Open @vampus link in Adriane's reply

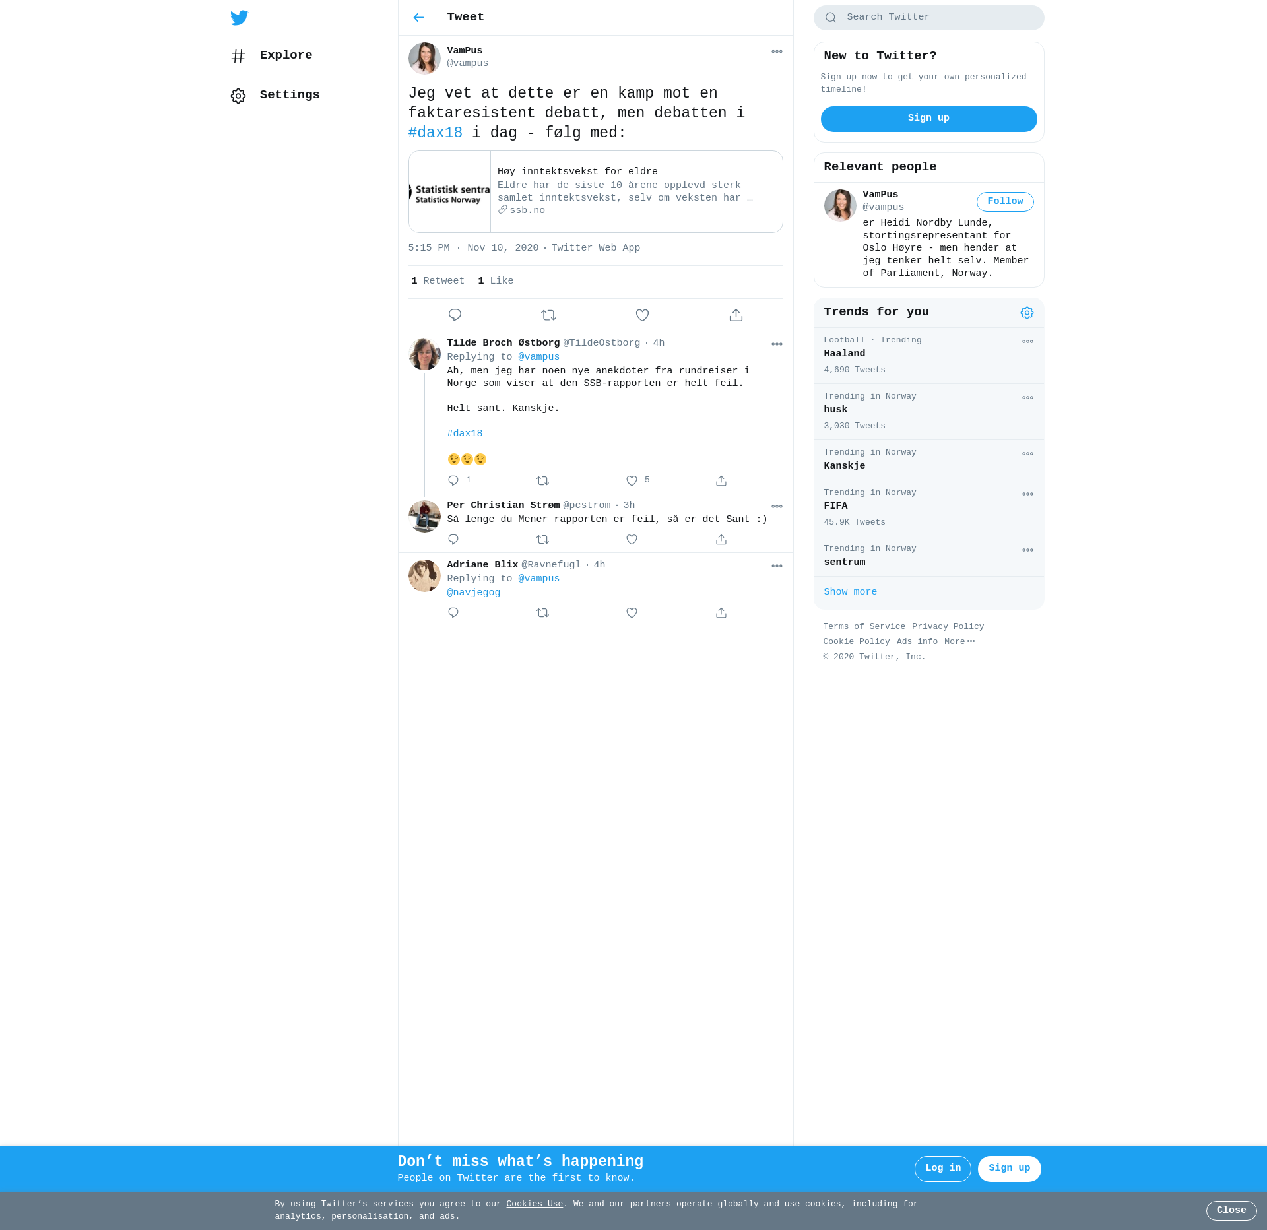[538, 579]
